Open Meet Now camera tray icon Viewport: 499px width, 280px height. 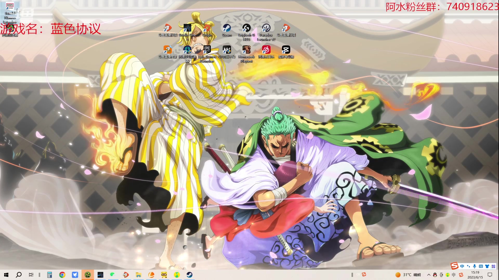click(x=441, y=275)
